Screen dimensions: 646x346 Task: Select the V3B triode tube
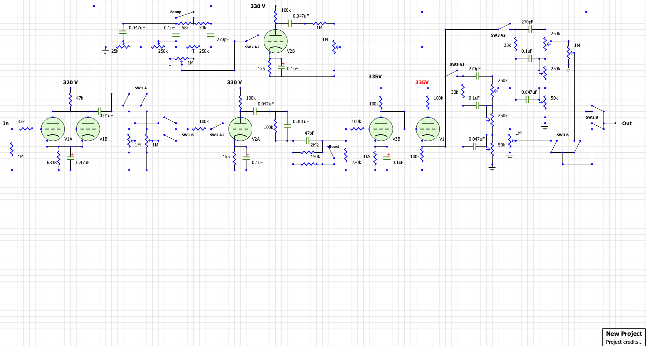(381, 129)
